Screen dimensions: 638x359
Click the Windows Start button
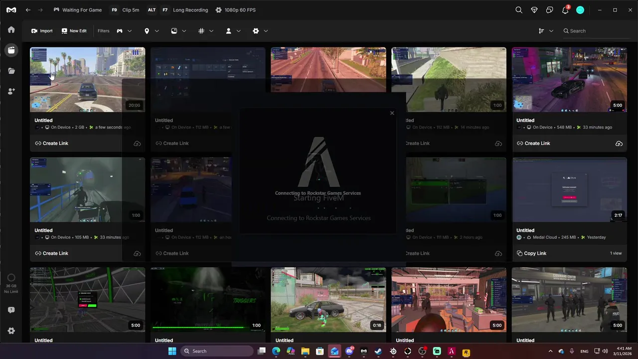[x=172, y=351]
